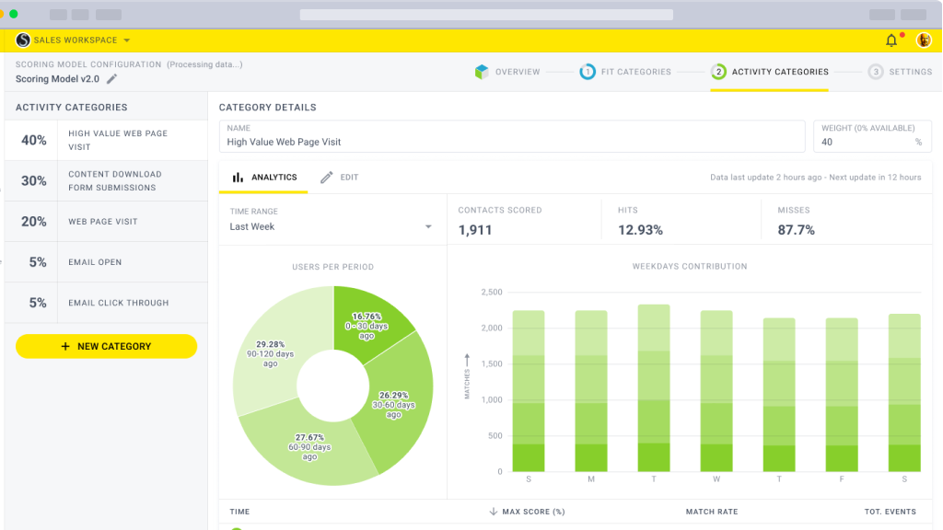Select the Email Open category
The image size is (943, 530).
pos(104,262)
